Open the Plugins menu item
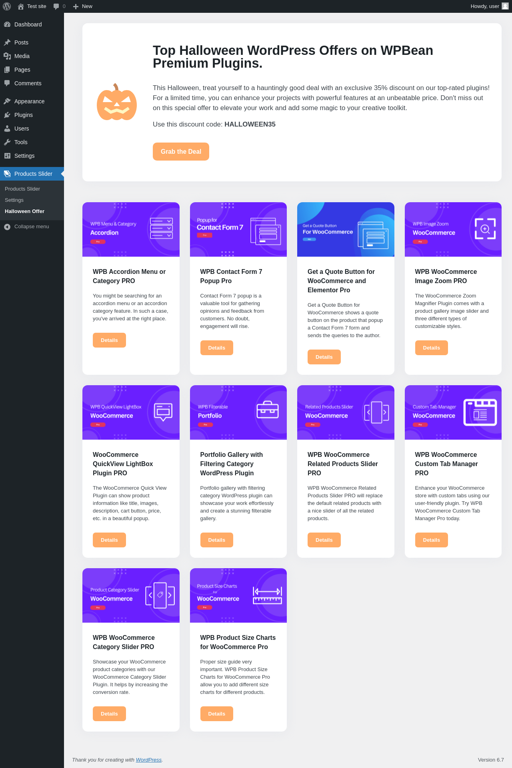Viewport: 512px width, 768px height. (32, 115)
